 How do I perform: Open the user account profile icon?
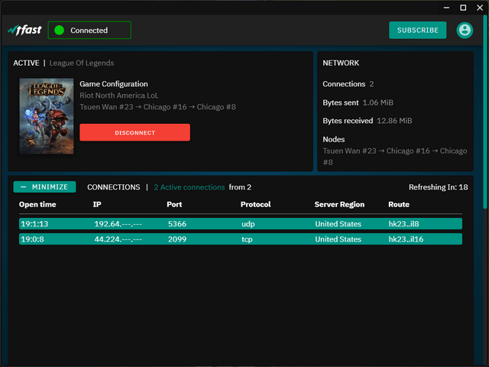(x=465, y=31)
